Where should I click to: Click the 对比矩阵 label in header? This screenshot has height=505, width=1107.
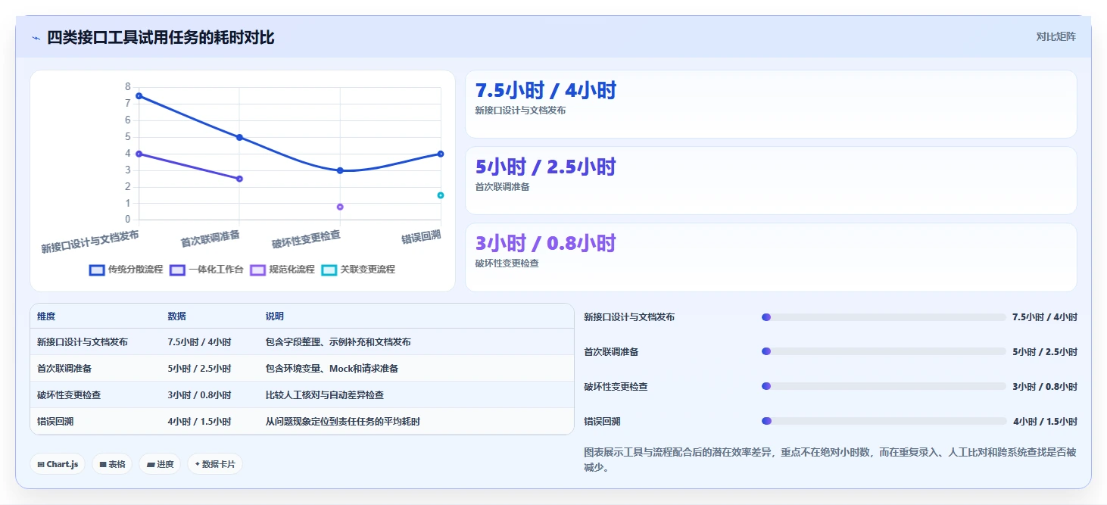click(x=1056, y=36)
